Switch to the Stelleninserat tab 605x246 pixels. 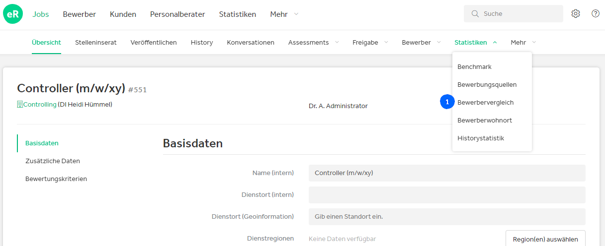pyautogui.click(x=96, y=43)
